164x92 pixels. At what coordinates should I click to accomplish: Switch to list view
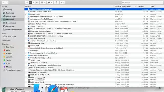pos(30,2)
